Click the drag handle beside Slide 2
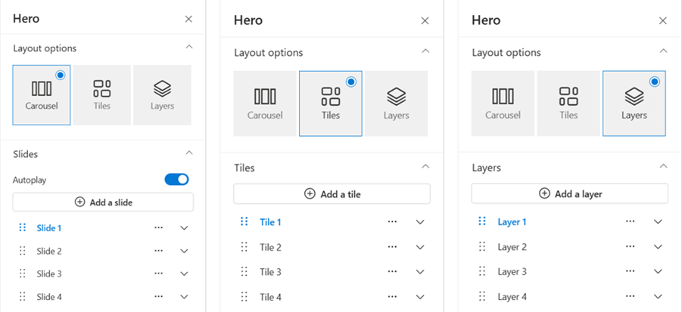 pyautogui.click(x=22, y=251)
